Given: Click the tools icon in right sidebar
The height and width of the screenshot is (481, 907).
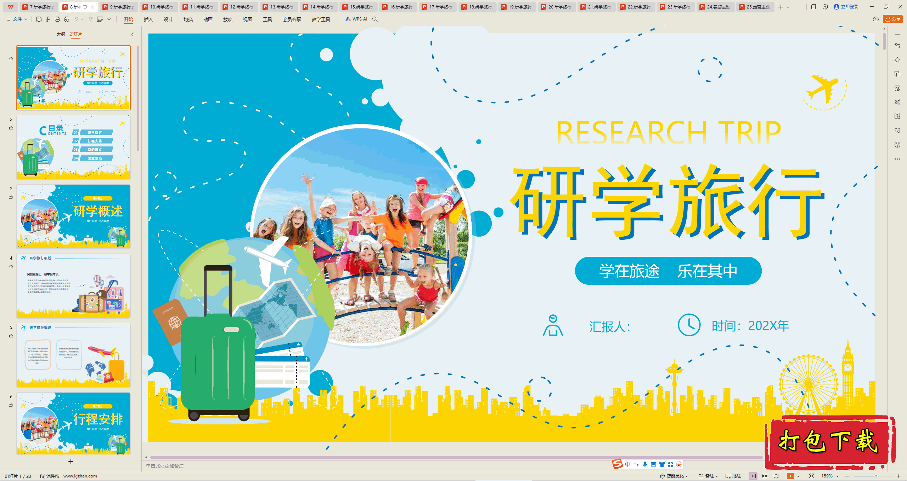Looking at the screenshot, I should (x=897, y=102).
